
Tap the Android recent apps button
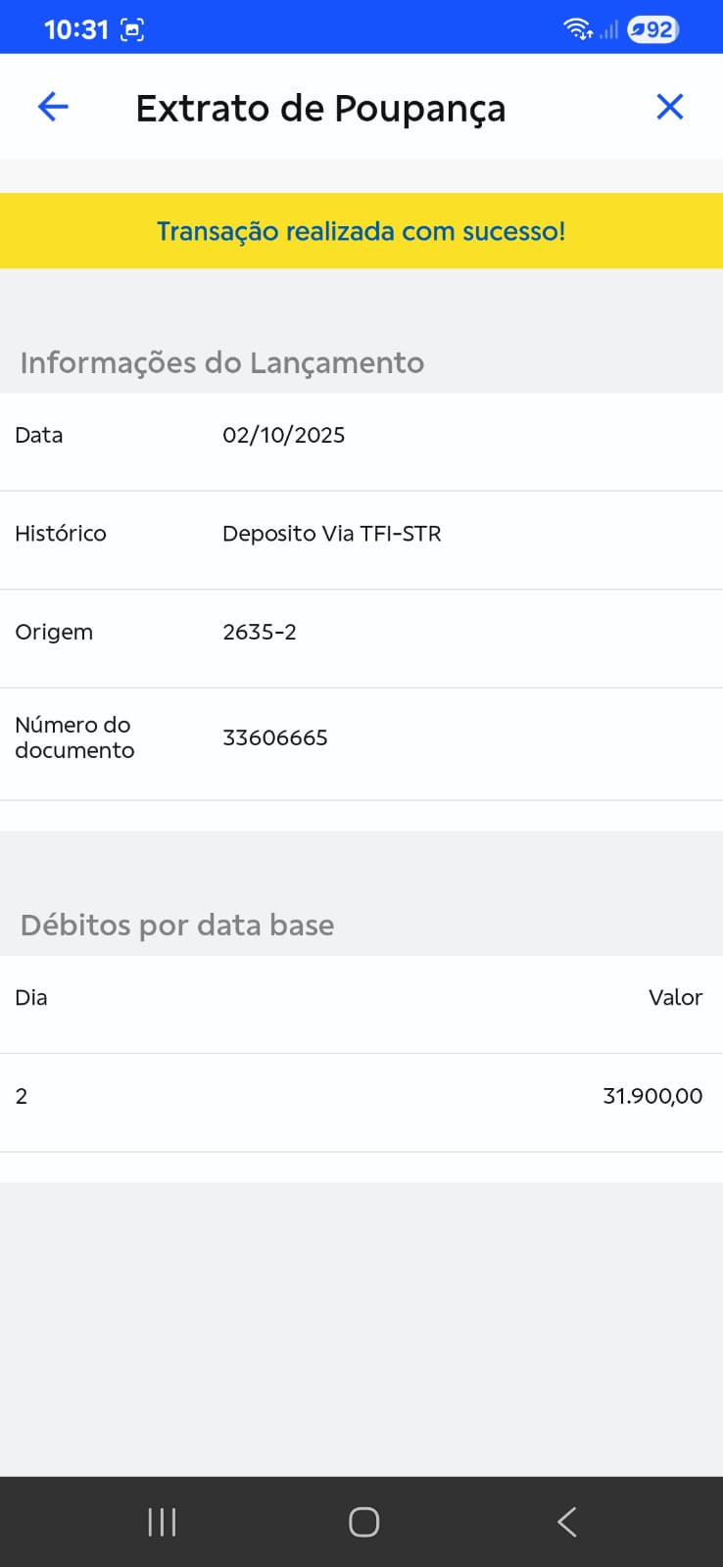[x=162, y=1522]
